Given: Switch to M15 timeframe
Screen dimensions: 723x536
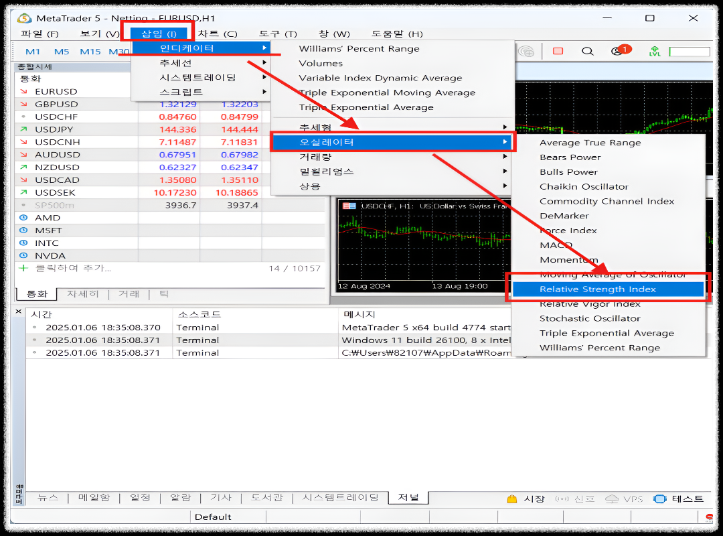Looking at the screenshot, I should coord(90,52).
